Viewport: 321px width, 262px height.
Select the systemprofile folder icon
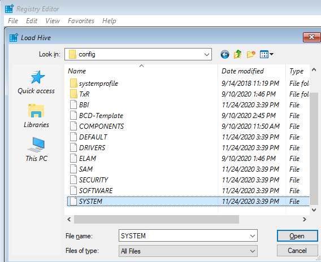point(73,84)
